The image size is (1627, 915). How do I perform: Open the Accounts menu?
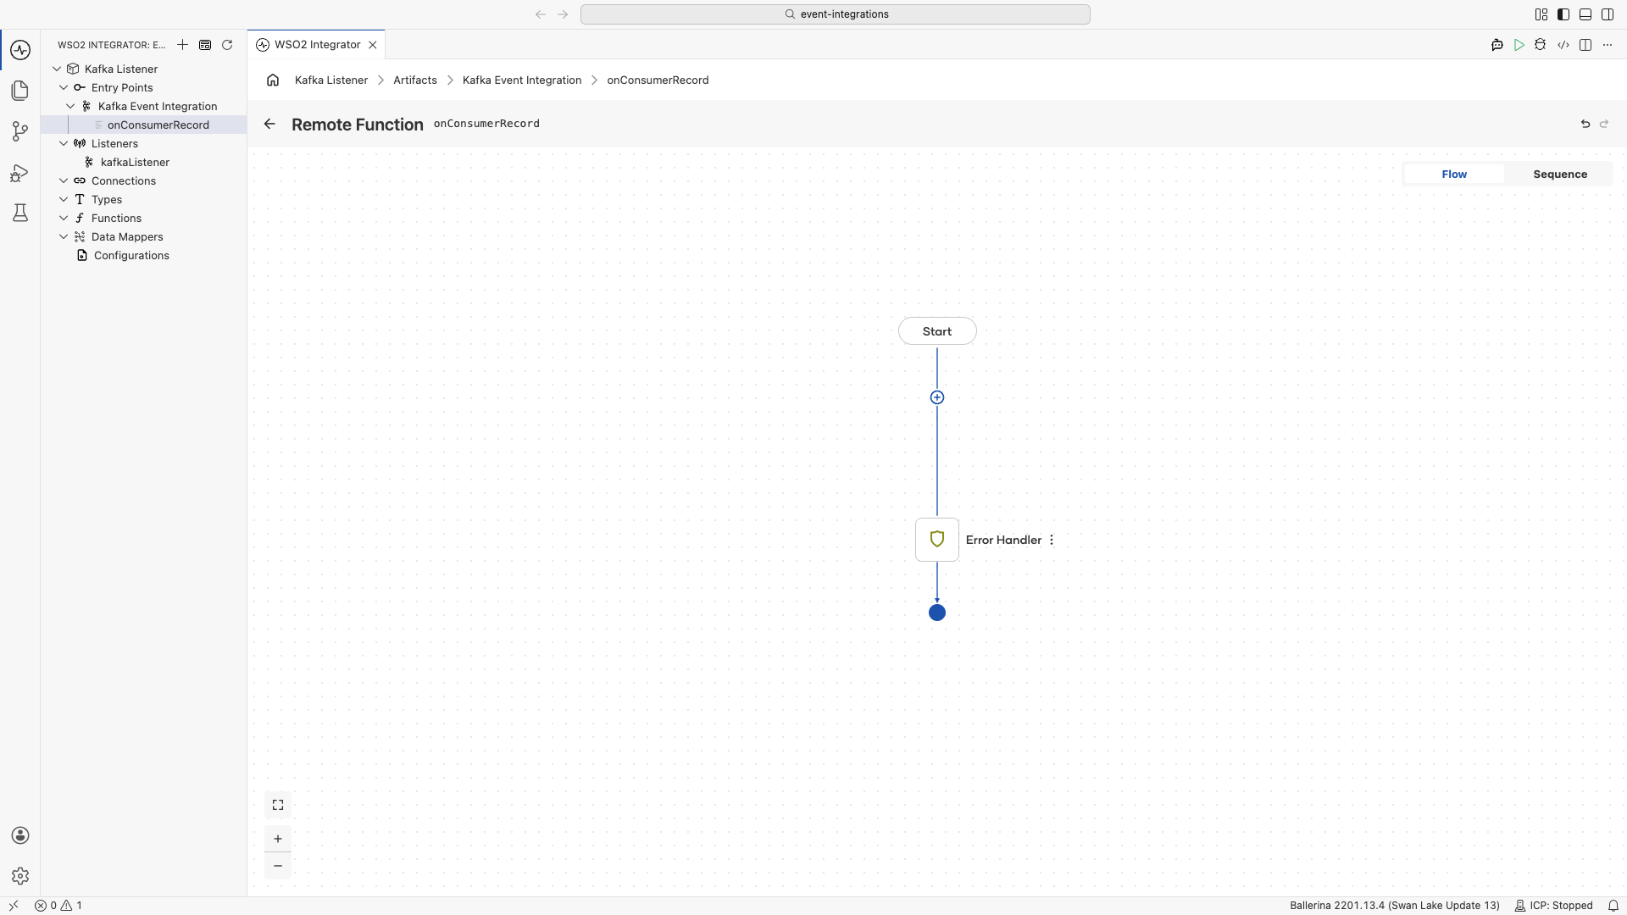[20, 835]
